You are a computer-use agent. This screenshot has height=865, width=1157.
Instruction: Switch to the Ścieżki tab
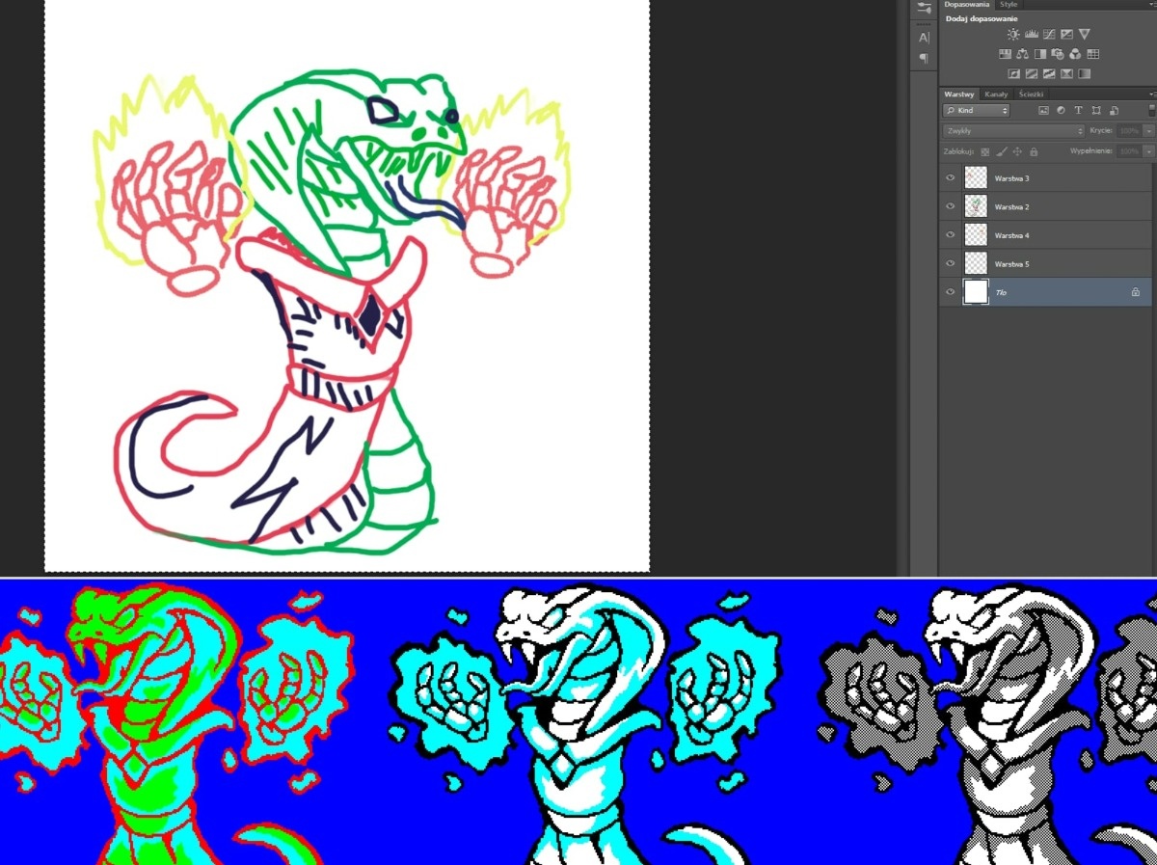pyautogui.click(x=1032, y=95)
